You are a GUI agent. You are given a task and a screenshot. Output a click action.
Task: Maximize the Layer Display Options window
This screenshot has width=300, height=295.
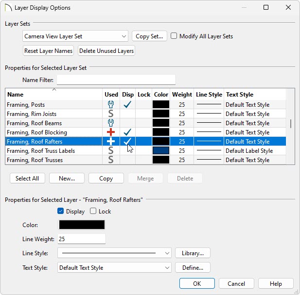click(x=266, y=7)
